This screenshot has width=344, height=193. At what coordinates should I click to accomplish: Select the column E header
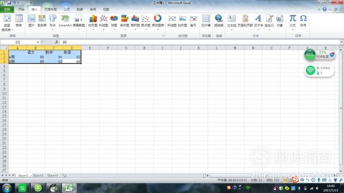point(90,48)
